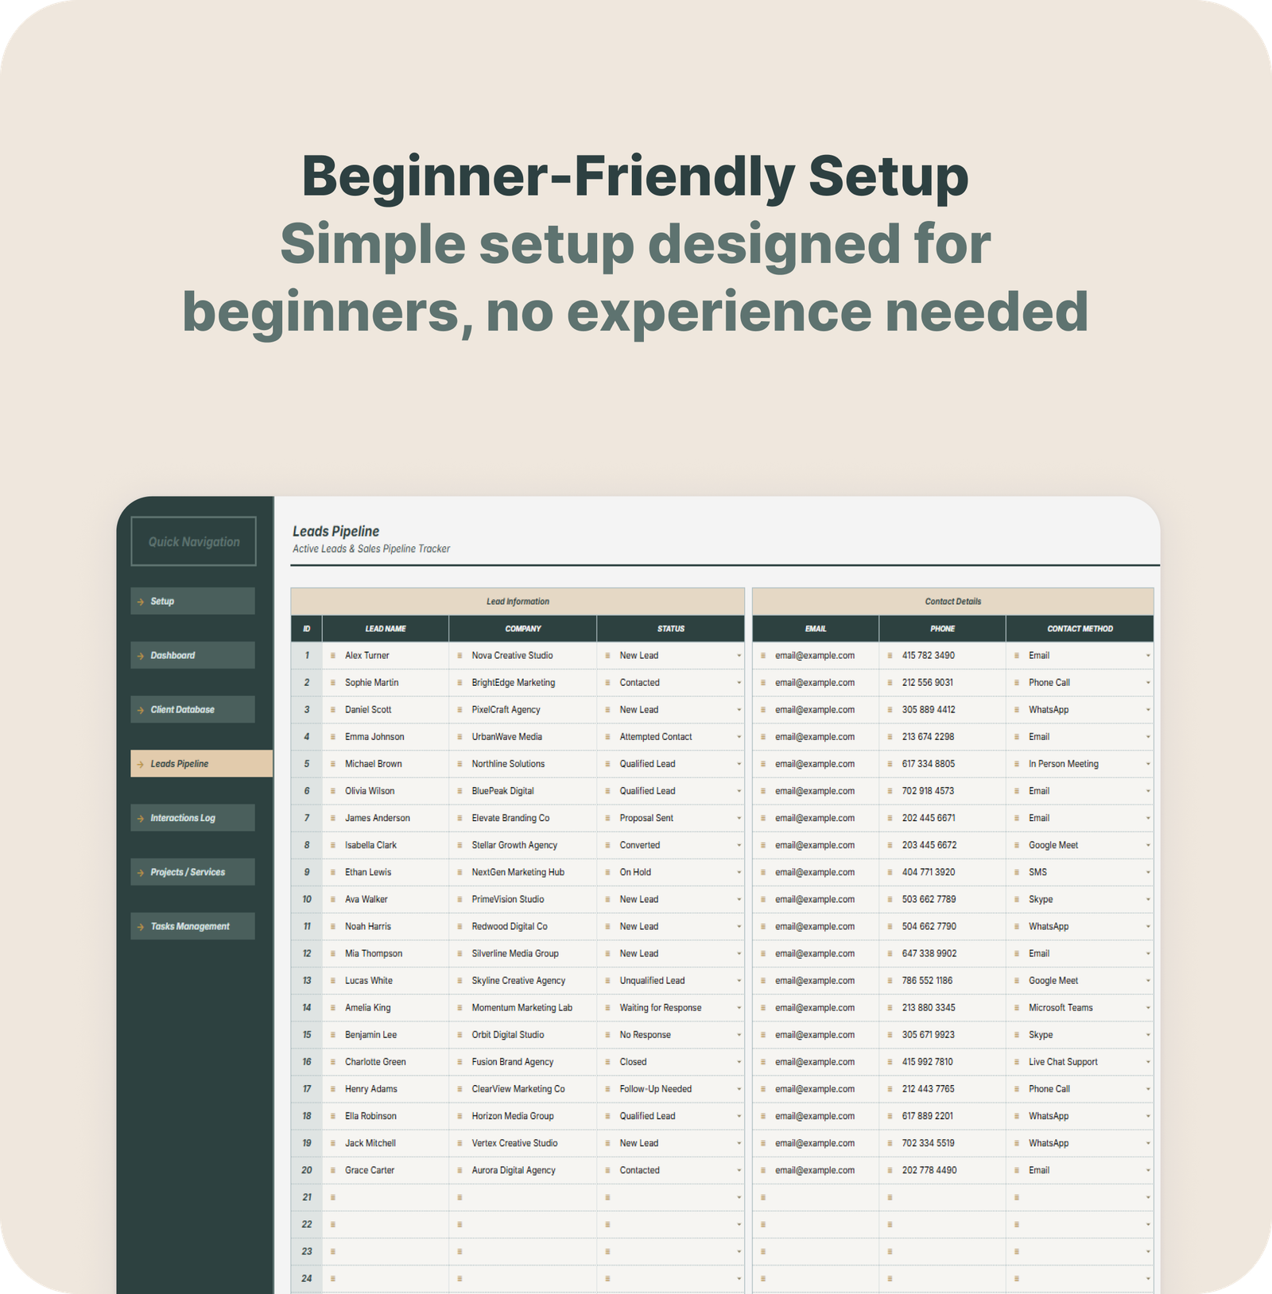Click the row icon beside Stellar Growth Agency
The image size is (1272, 1294).
click(x=460, y=845)
